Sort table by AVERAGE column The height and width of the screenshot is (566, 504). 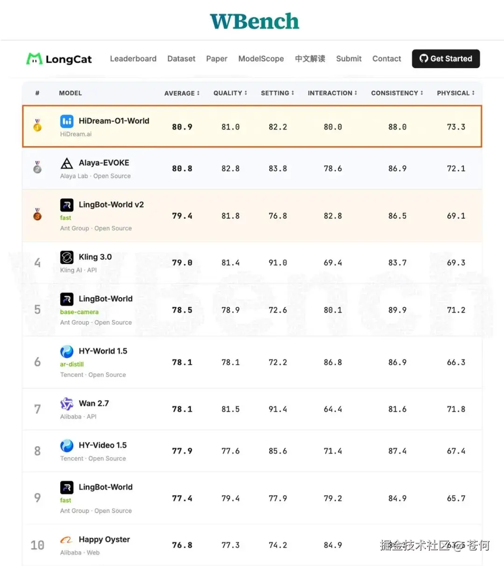coord(182,93)
